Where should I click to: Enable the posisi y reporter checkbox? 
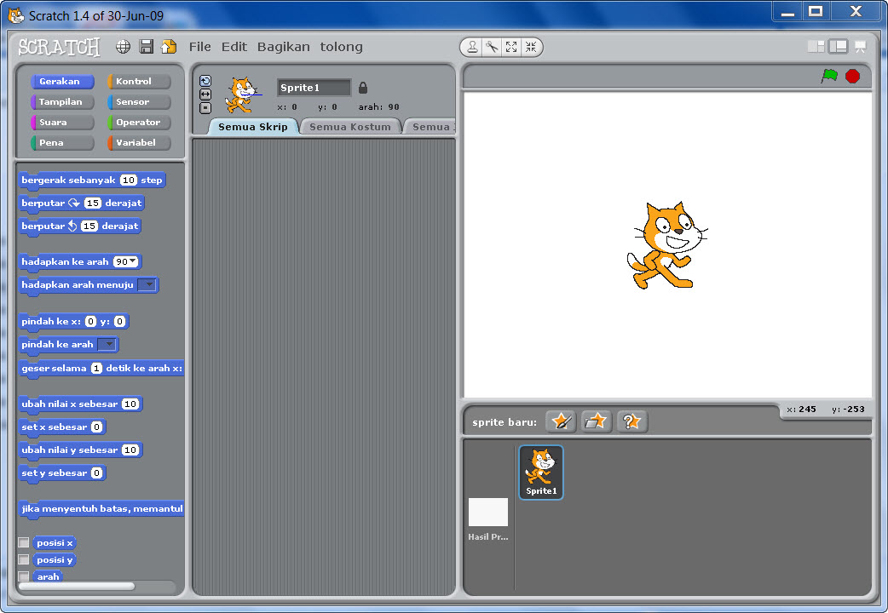point(24,559)
